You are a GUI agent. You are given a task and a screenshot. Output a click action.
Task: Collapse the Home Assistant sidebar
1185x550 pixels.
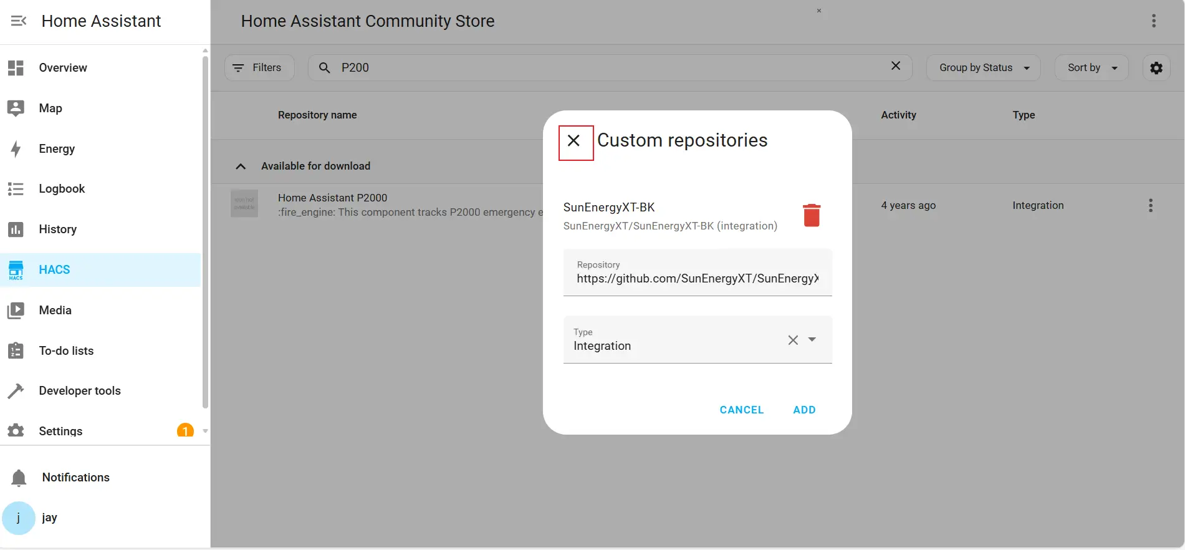tap(19, 21)
